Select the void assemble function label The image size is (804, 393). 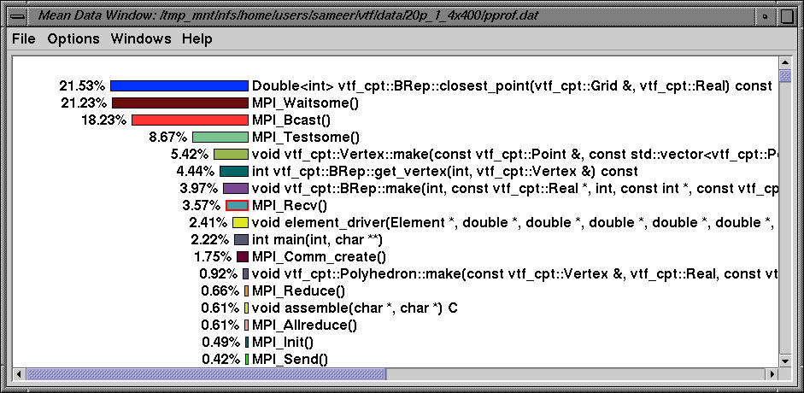pos(355,308)
